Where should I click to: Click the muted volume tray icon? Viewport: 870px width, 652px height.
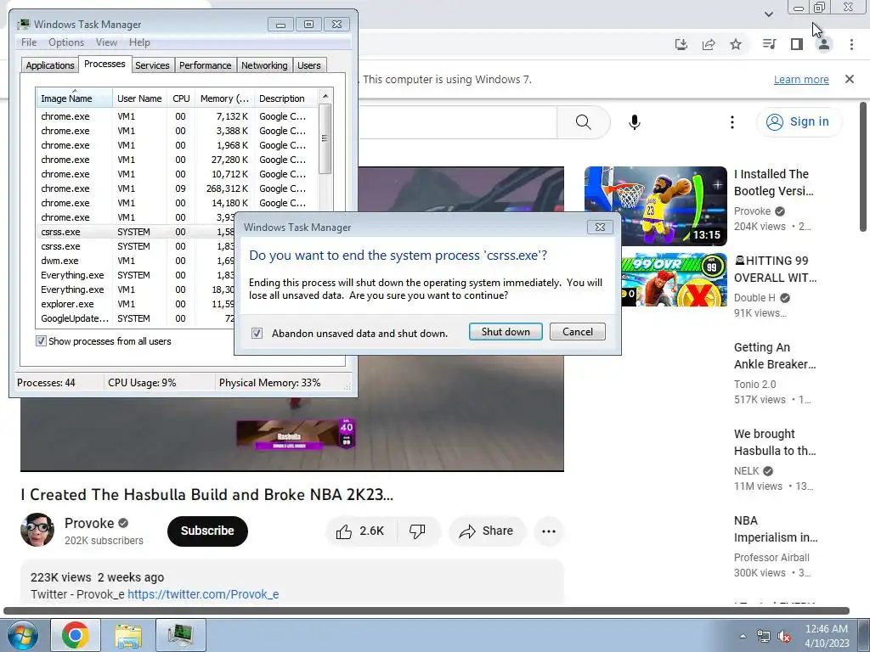point(784,637)
